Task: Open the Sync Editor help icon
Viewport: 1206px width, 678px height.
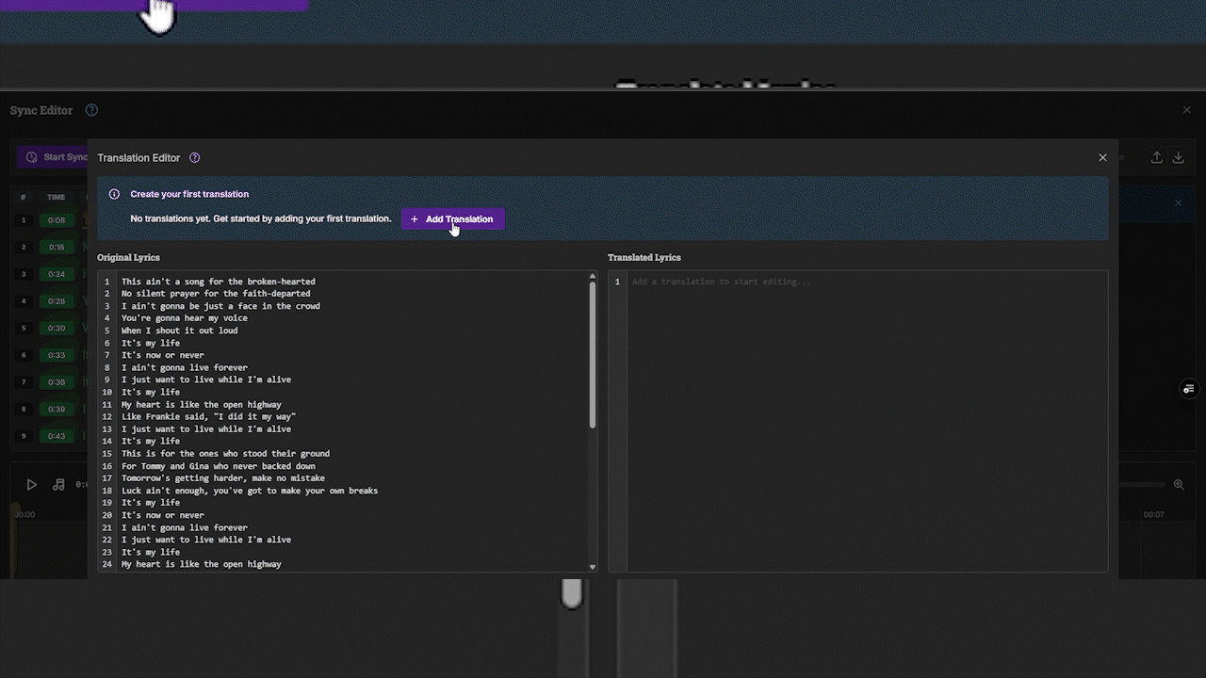Action: coord(91,110)
